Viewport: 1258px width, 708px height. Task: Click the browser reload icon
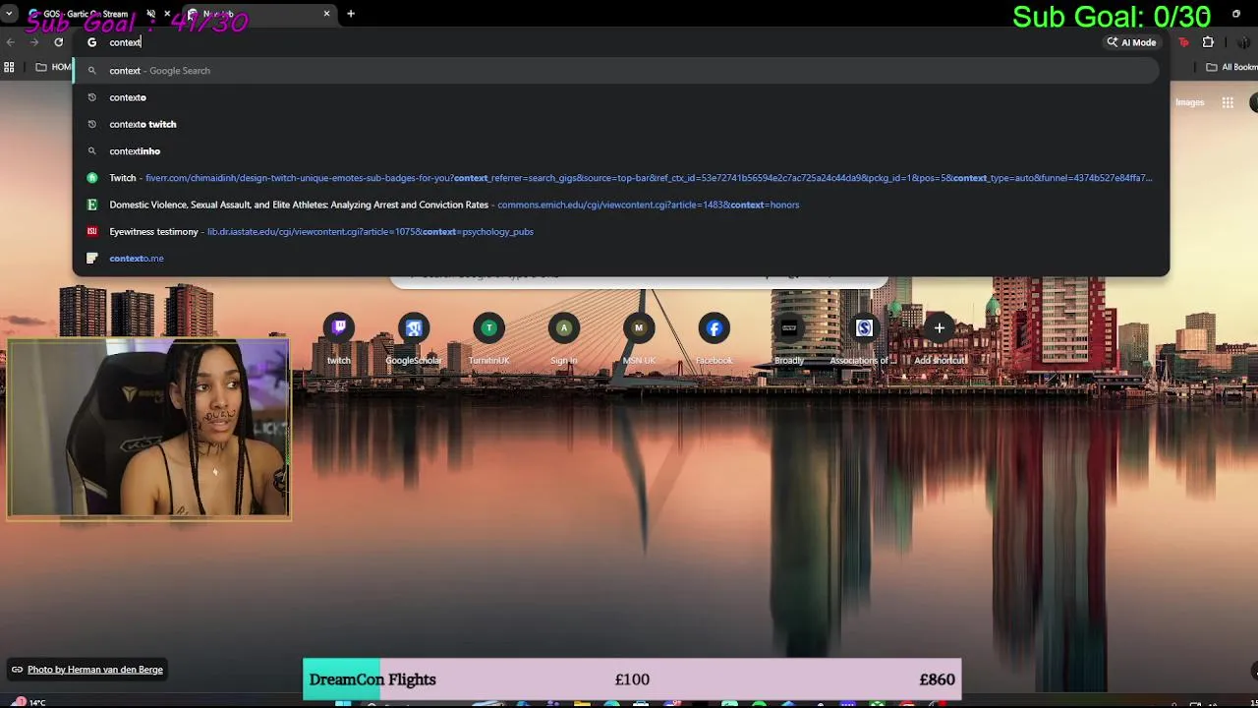pyautogui.click(x=59, y=42)
